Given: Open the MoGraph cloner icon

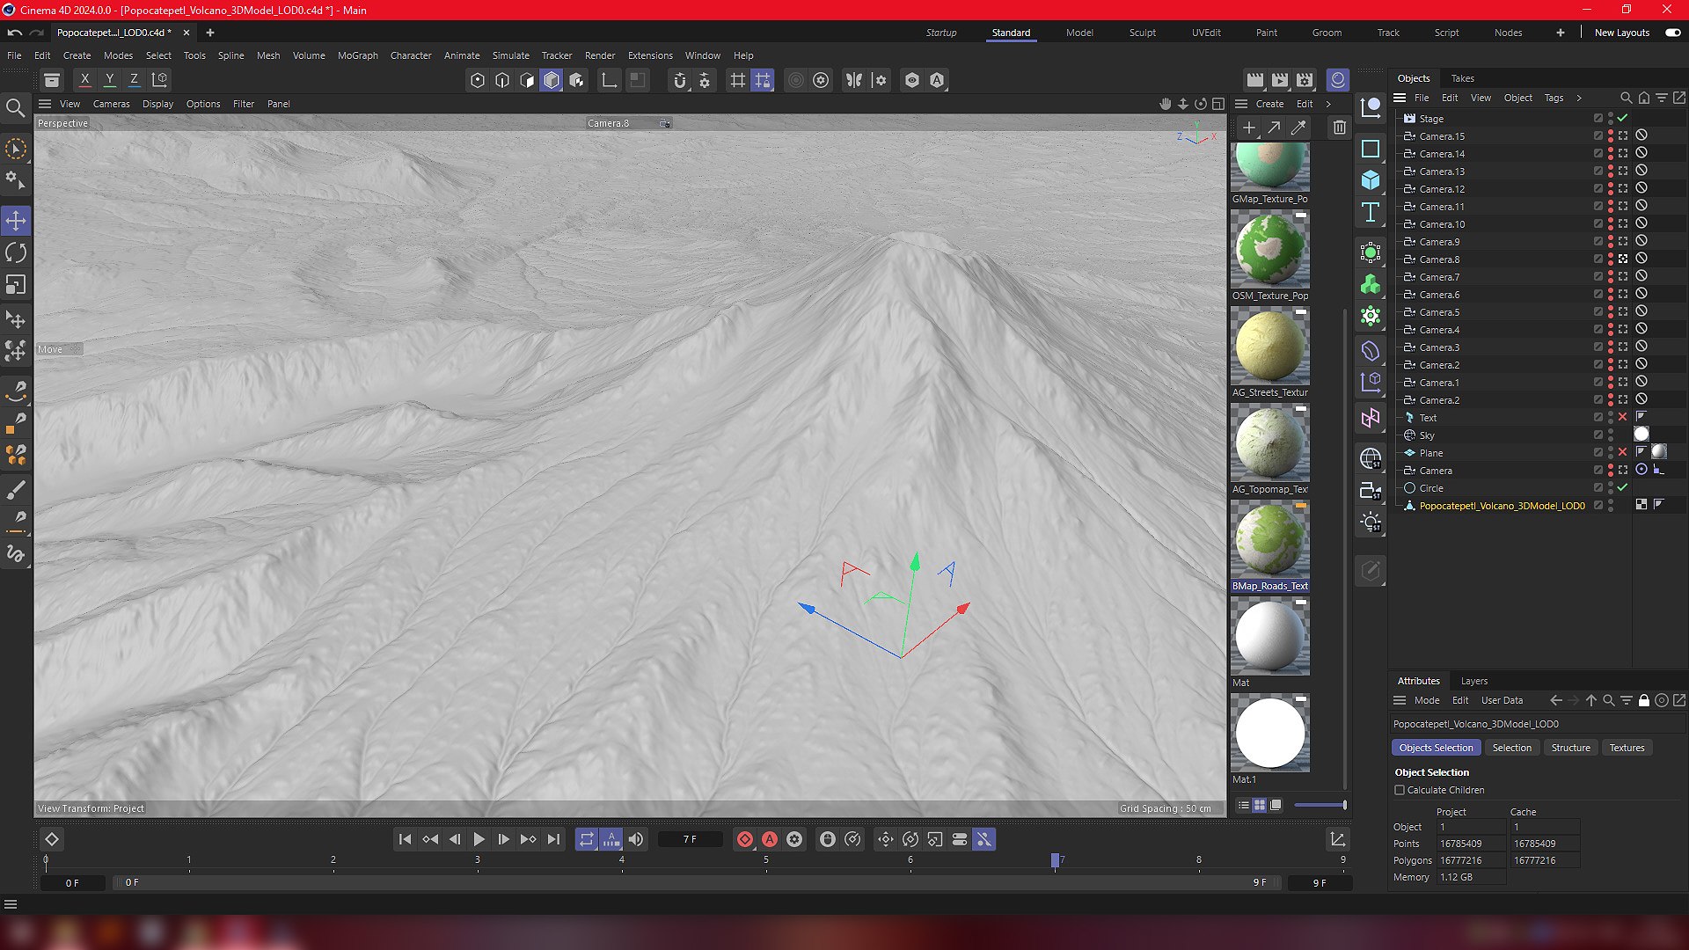Looking at the screenshot, I should click(x=1371, y=284).
